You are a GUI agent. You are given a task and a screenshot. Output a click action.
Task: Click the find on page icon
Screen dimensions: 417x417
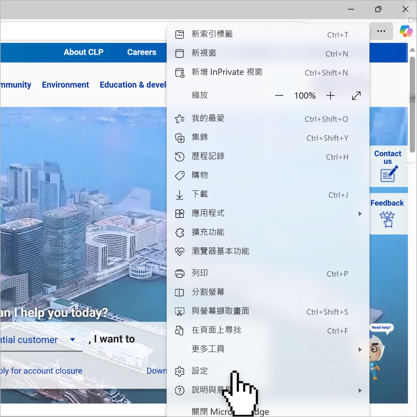click(179, 330)
